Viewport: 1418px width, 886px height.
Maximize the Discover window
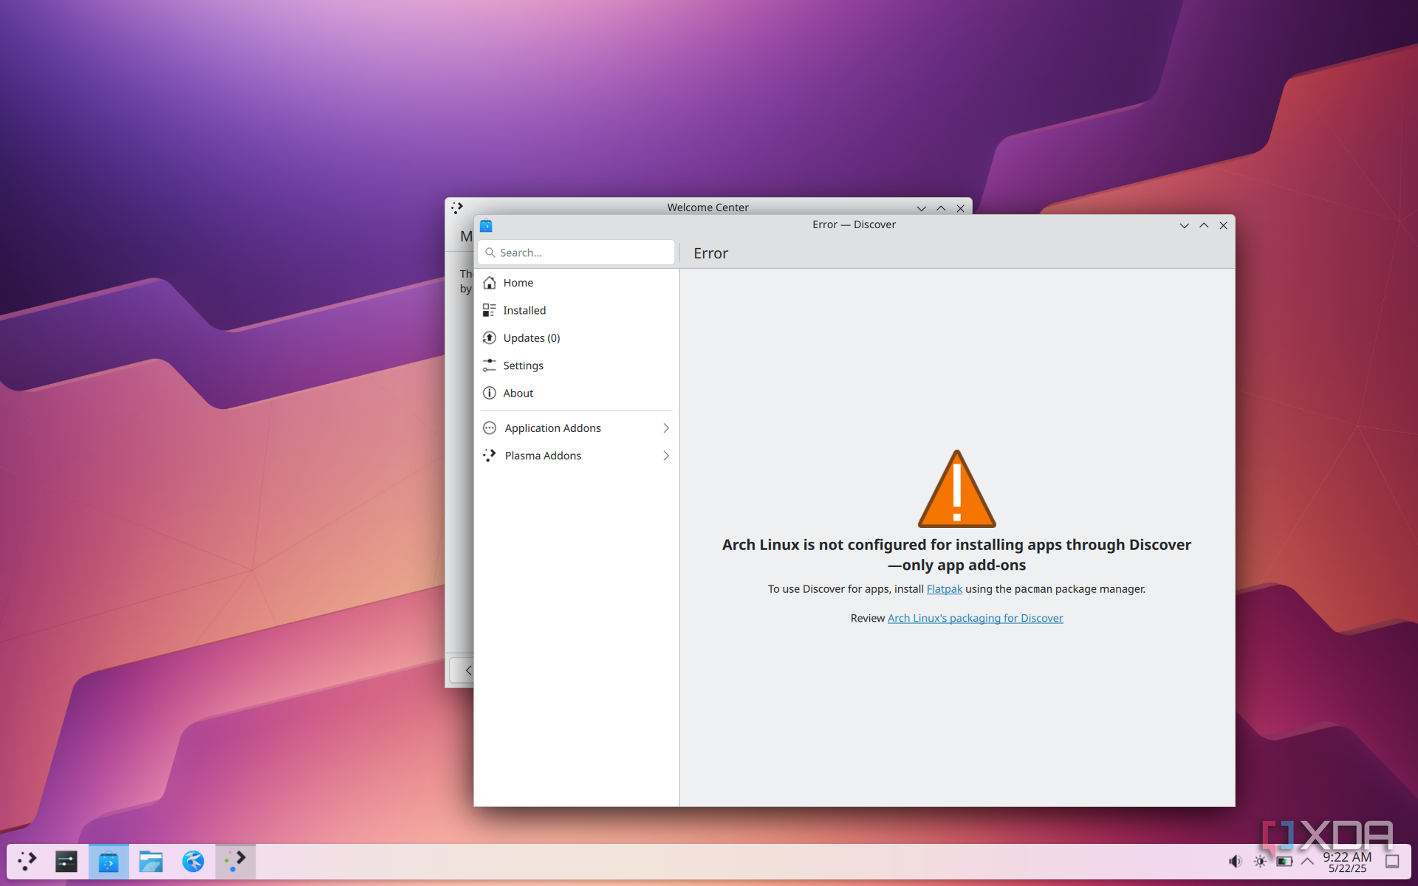(1204, 226)
